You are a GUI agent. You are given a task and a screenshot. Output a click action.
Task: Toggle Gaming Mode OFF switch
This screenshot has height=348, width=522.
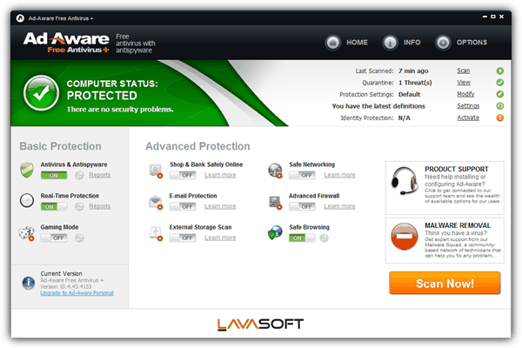(54, 238)
